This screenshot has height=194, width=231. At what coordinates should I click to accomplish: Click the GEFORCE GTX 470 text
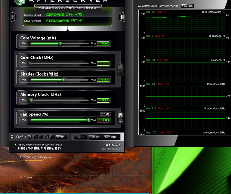64,15
